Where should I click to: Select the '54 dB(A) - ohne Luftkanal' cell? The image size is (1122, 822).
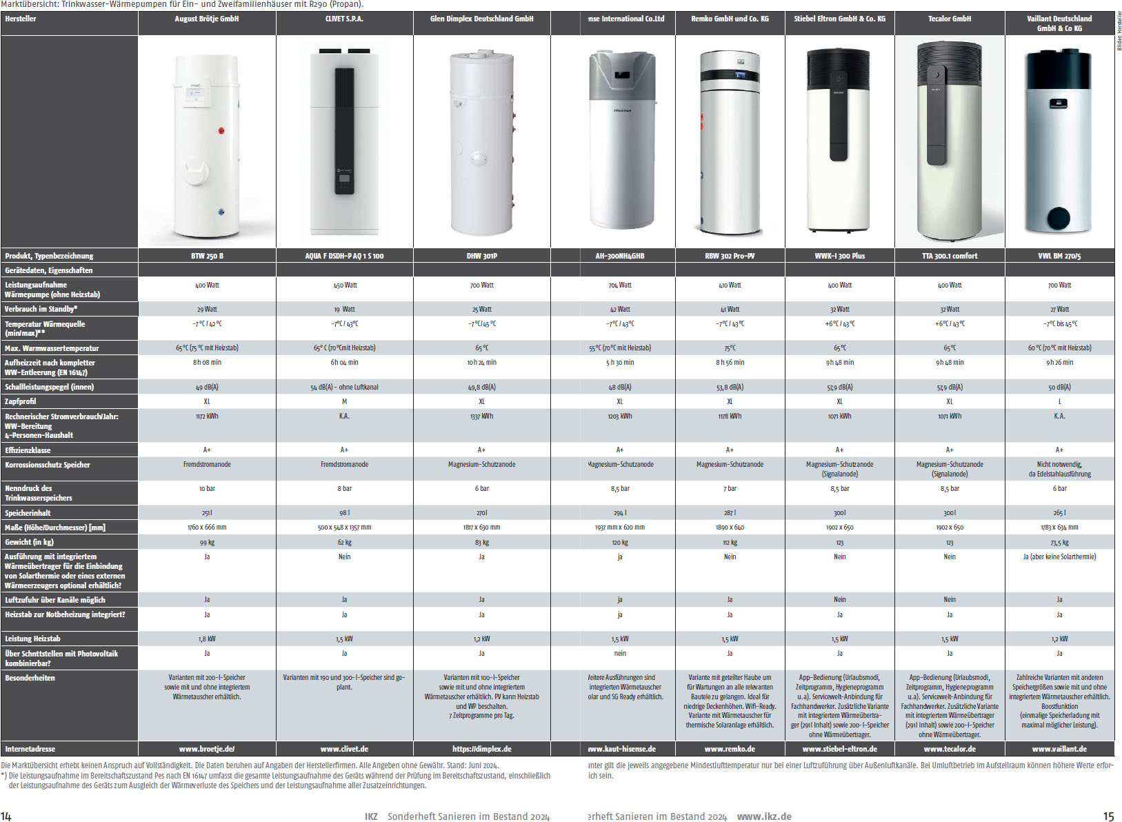pyautogui.click(x=344, y=388)
